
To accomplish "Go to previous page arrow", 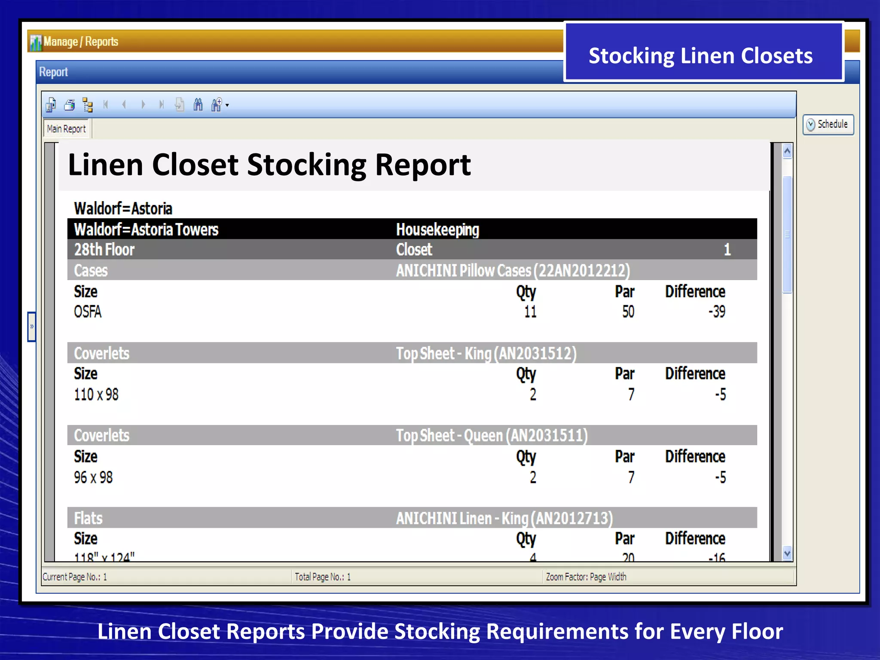I will point(124,104).
